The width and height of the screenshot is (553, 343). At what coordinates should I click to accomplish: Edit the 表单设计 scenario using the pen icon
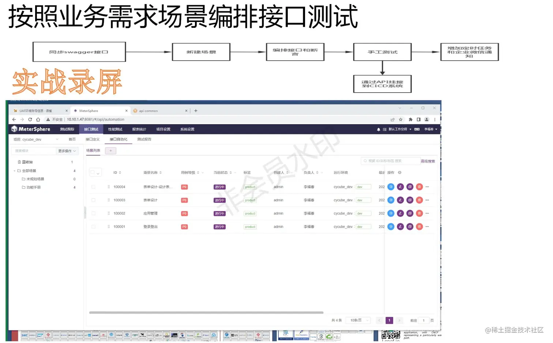click(x=400, y=200)
